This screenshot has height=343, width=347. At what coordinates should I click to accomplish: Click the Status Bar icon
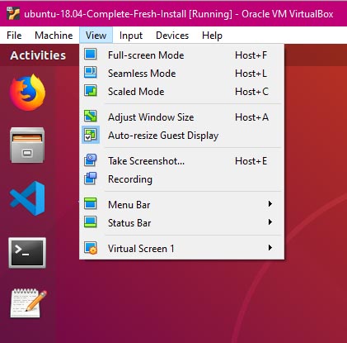click(91, 222)
